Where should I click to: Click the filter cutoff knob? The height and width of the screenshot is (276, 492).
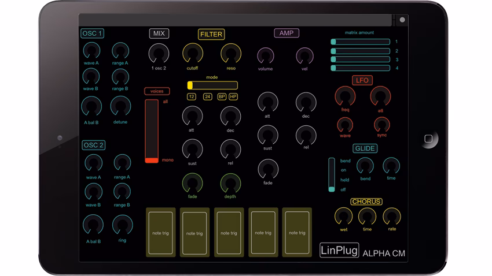click(x=193, y=54)
